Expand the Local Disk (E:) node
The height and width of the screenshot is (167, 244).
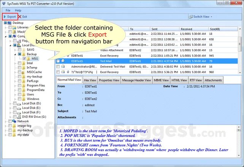pyautogui.click(x=10, y=108)
